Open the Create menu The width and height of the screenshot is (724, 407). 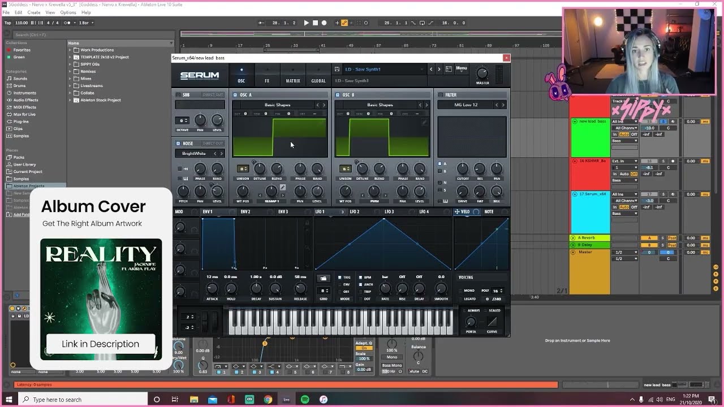tap(34, 12)
